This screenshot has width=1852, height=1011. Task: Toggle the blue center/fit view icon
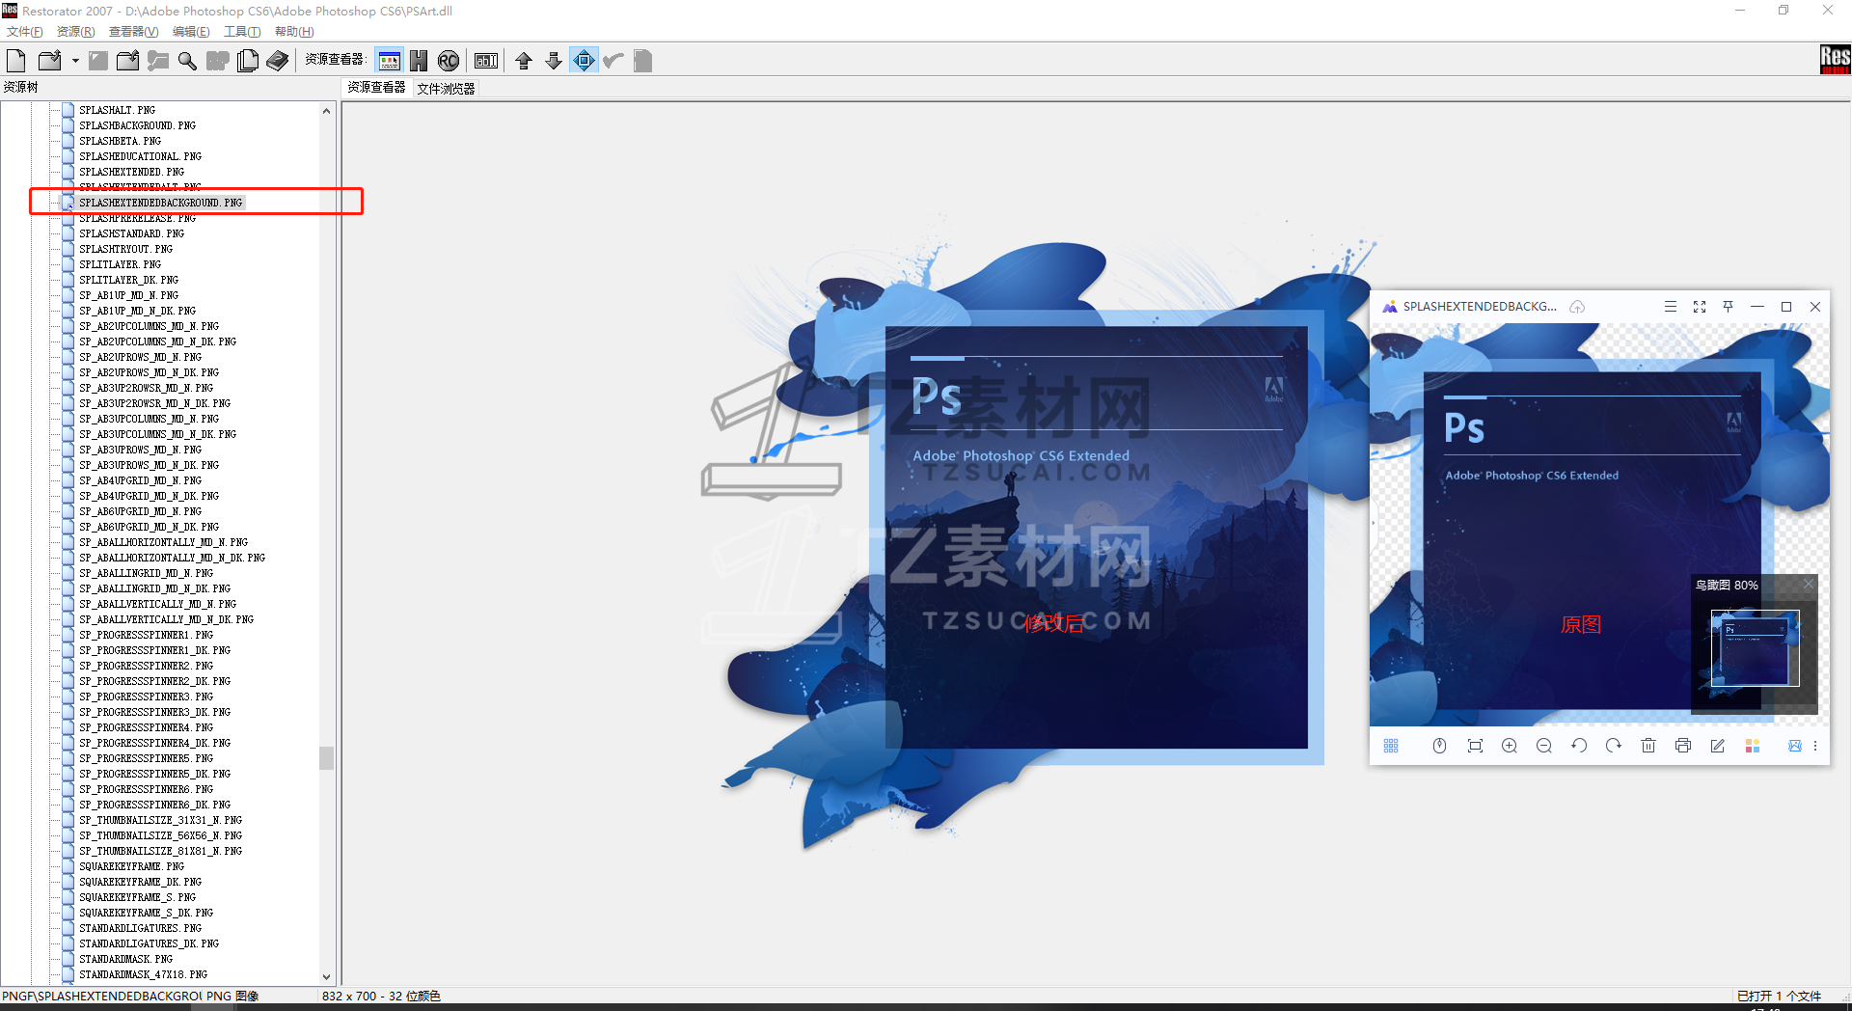pos(585,61)
